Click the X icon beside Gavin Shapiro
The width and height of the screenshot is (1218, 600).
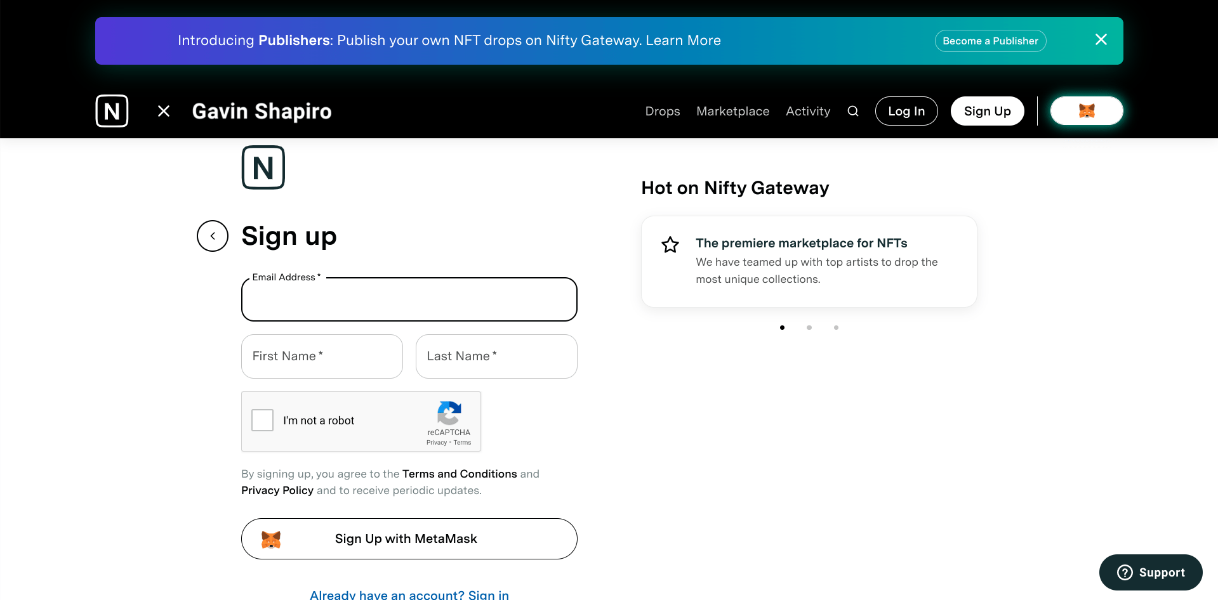(x=164, y=112)
